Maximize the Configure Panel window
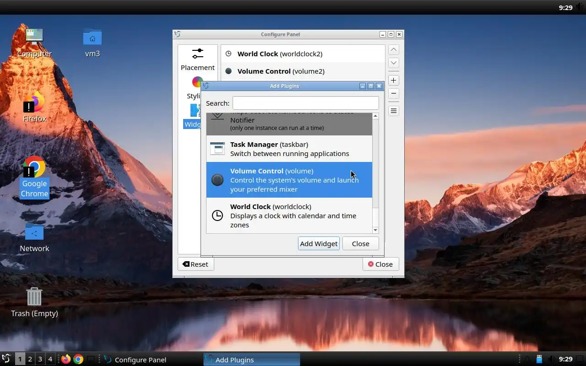Viewport: 586px width, 366px height. (391, 34)
